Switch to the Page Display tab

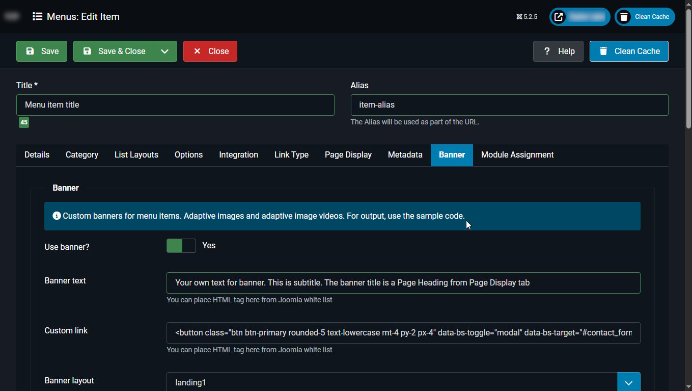pyautogui.click(x=348, y=155)
